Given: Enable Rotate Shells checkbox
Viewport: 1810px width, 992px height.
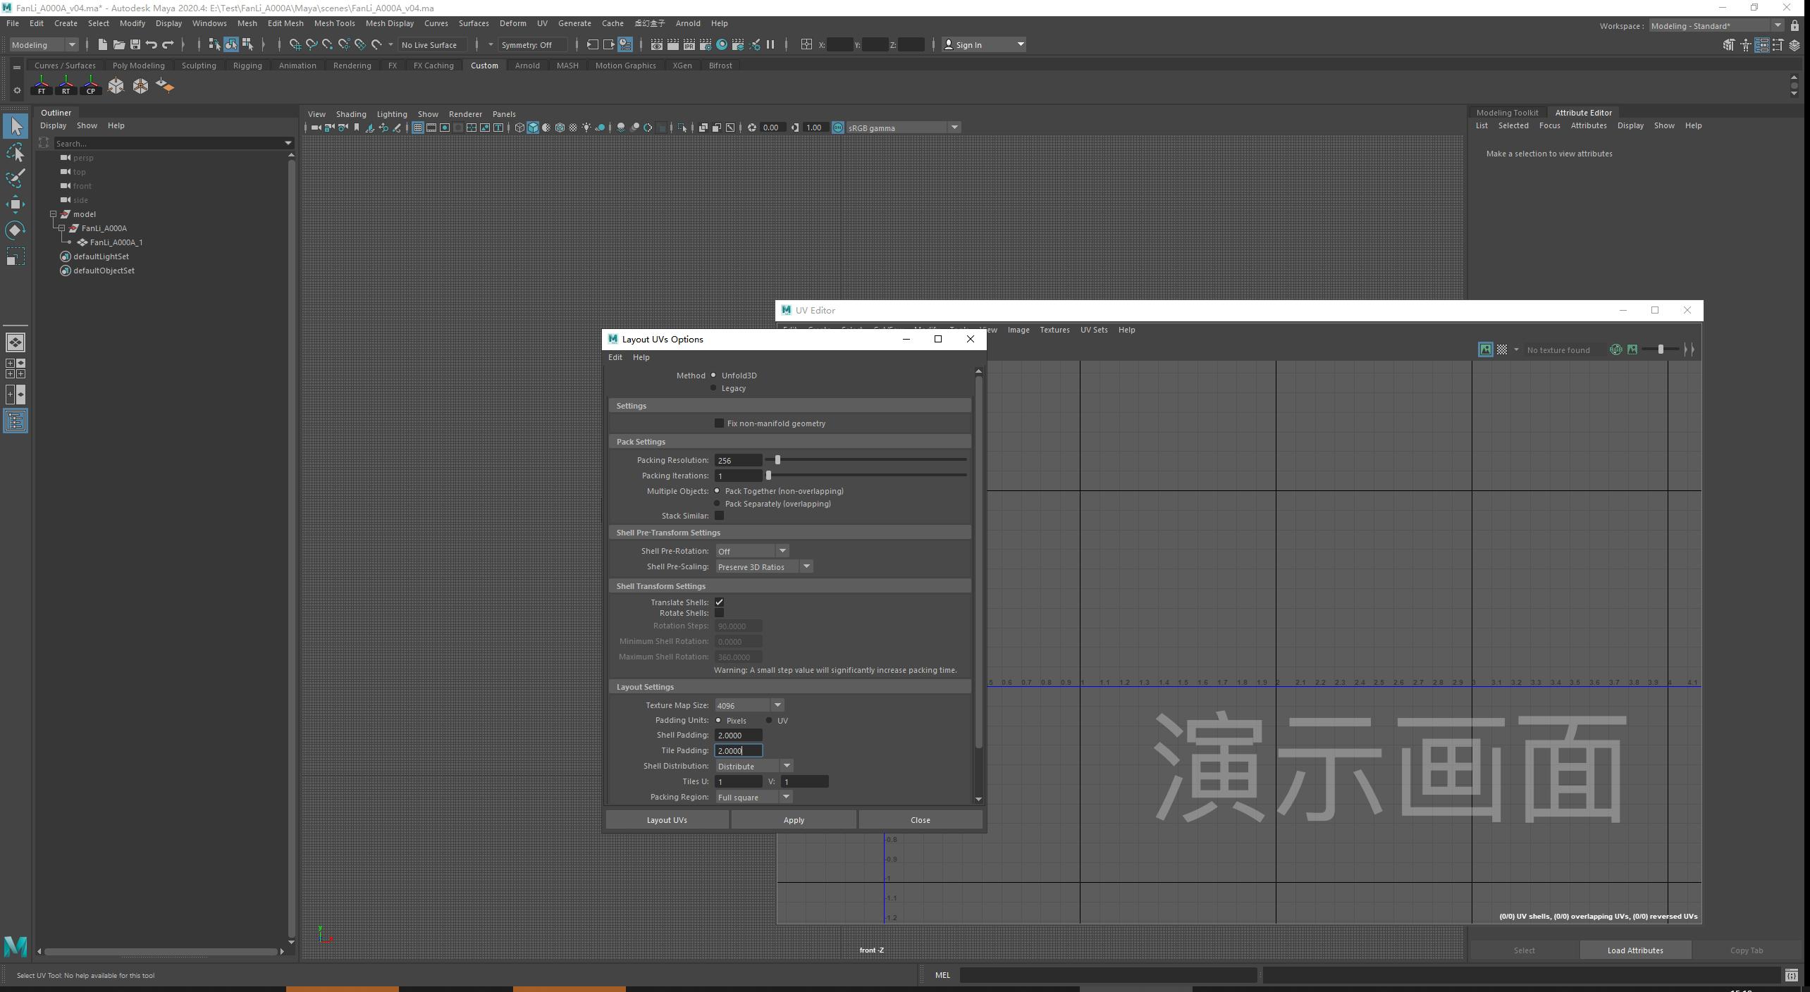Looking at the screenshot, I should 719,613.
